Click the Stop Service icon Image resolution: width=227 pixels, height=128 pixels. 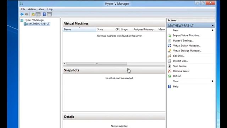pyautogui.click(x=170, y=66)
